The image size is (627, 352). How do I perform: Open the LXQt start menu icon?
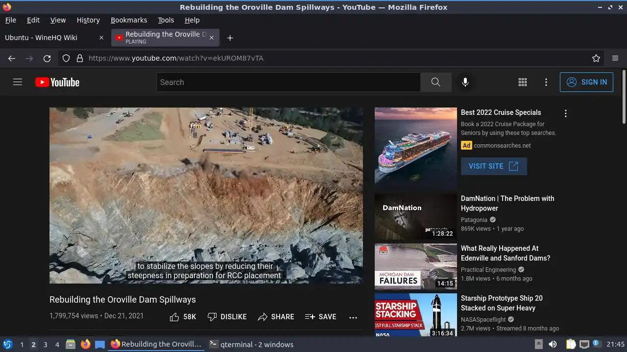pos(7,344)
